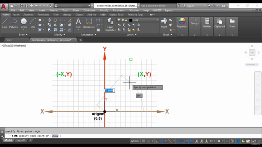Click the TOP face of ViewCube
Viewport: 262px width, 147px height.
[x=252, y=53]
